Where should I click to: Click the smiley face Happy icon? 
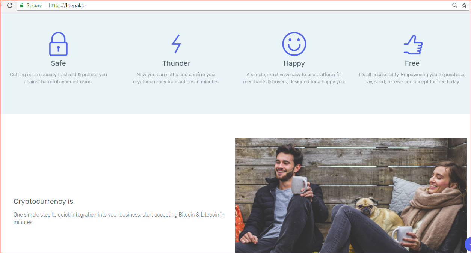coord(294,44)
